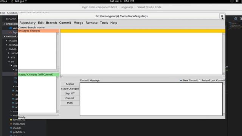Open the Branch menu
The height and width of the screenshot is (136, 242).
51,23
